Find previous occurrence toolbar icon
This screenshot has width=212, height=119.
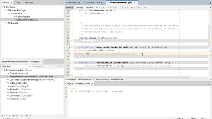point(111,8)
